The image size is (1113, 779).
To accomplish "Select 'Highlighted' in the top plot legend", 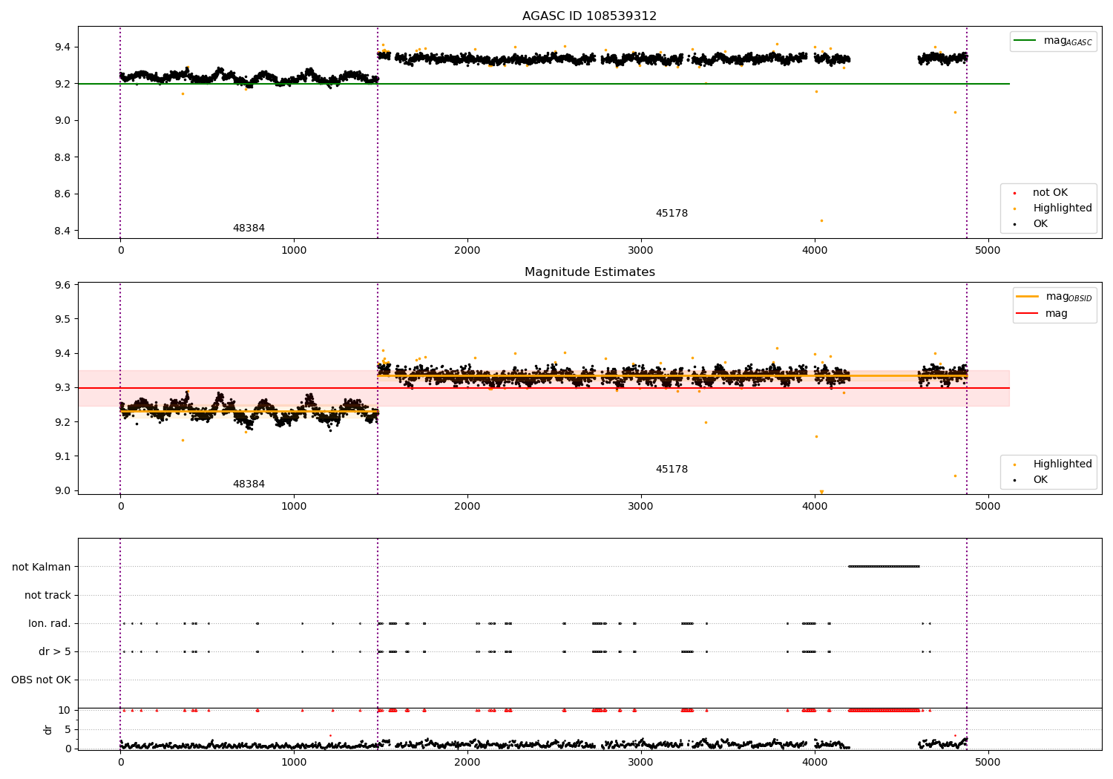I will click(1062, 208).
